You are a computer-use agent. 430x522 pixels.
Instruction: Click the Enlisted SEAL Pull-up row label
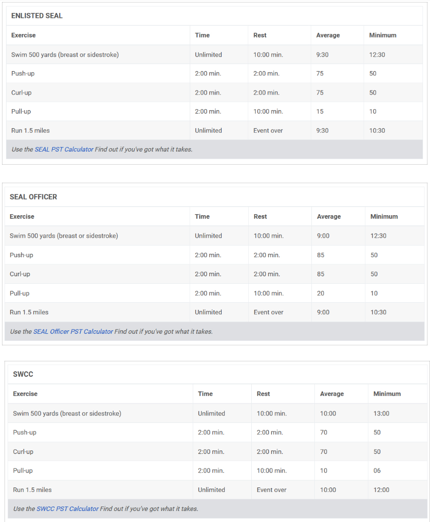coord(21,112)
